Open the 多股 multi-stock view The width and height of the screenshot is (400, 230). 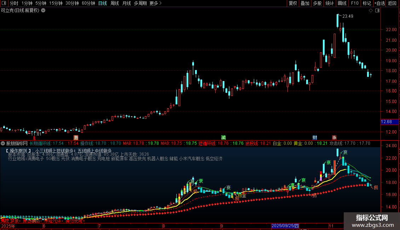[317, 3]
